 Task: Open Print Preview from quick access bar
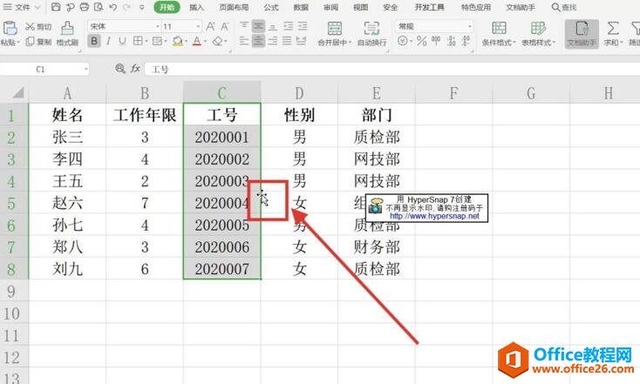pyautogui.click(x=99, y=7)
